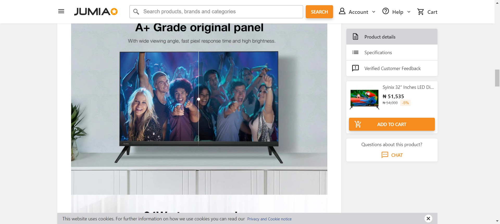Click the chat bubble icon
The width and height of the screenshot is (500, 224).
(385, 155)
